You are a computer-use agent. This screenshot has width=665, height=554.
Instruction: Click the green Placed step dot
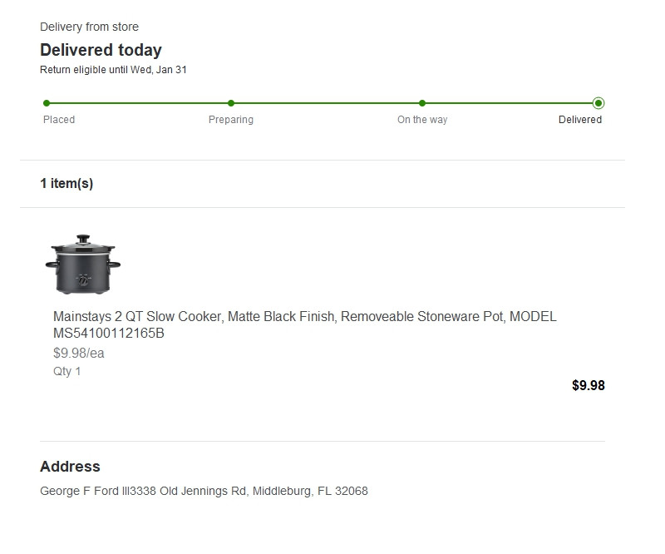point(47,103)
